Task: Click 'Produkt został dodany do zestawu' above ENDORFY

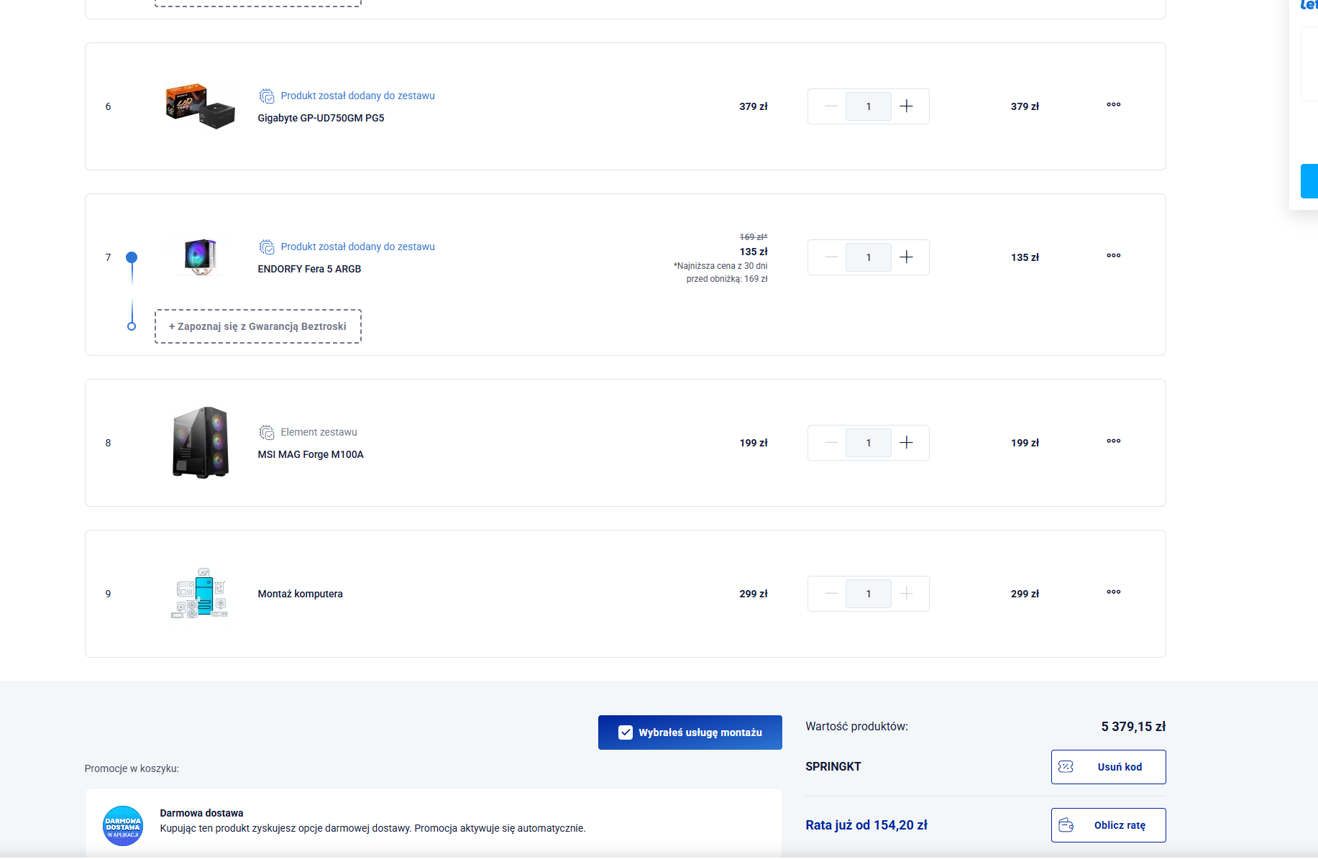Action: [358, 247]
